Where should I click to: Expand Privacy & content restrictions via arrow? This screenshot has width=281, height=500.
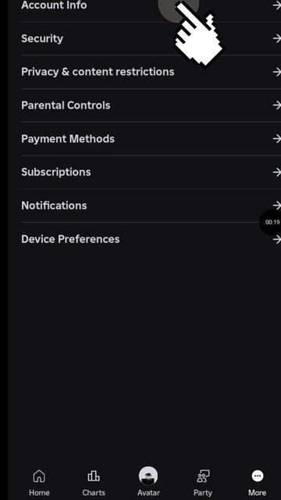pos(276,72)
